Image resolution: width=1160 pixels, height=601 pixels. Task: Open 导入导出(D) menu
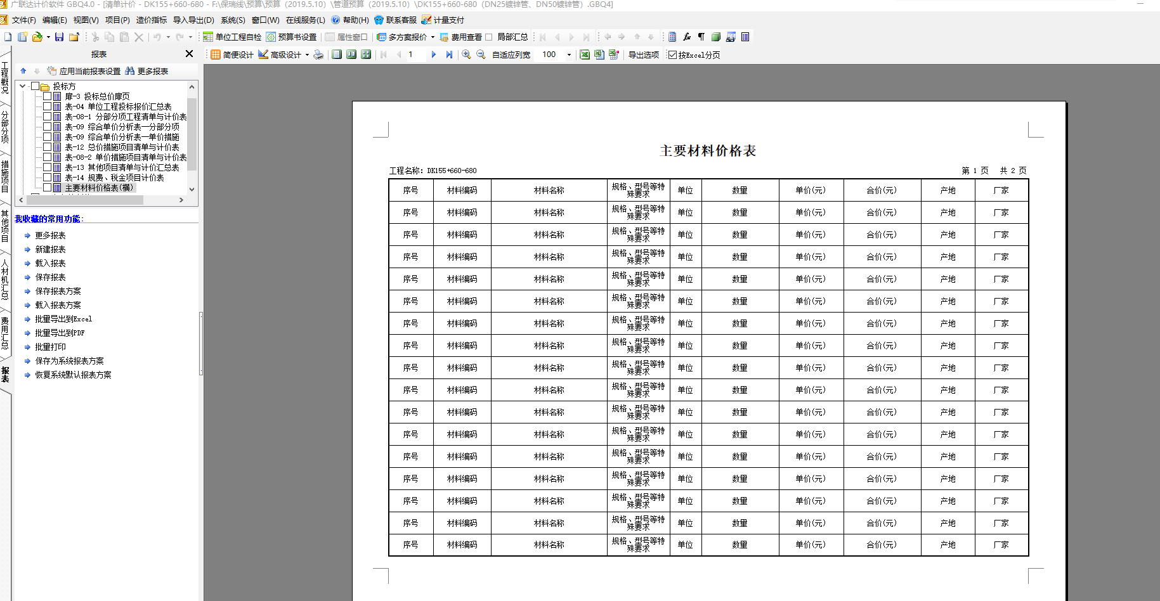193,20
